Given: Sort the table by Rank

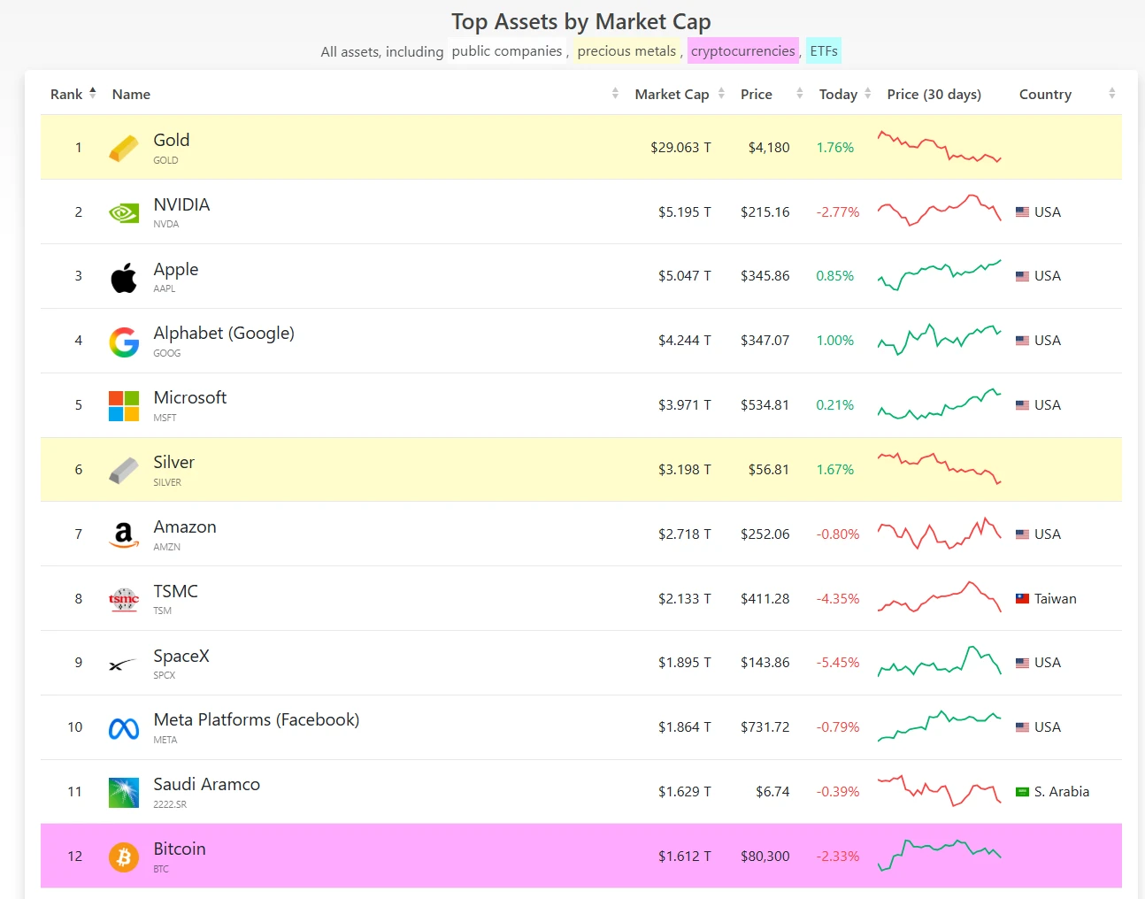Looking at the screenshot, I should 73,94.
